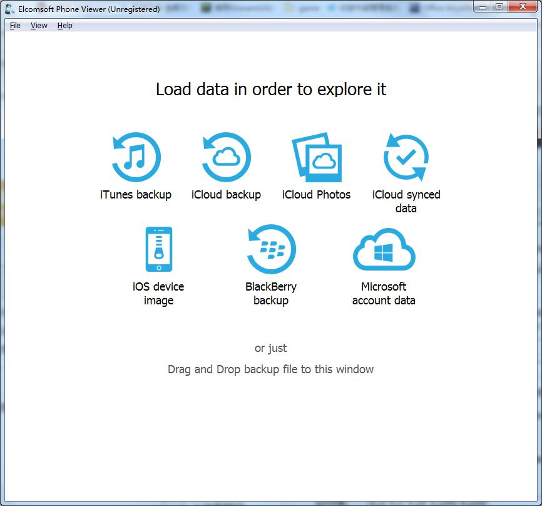
Task: Maximize the Elcomsoft Phone Viewer window
Action: (x=499, y=7)
